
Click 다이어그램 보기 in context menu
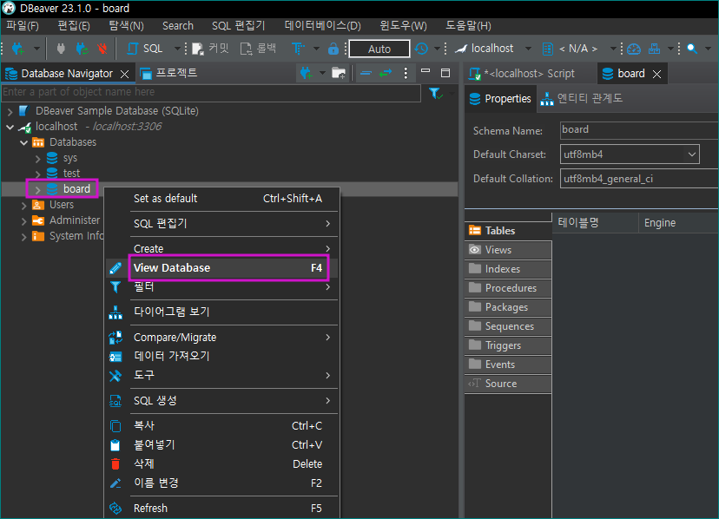[222, 312]
